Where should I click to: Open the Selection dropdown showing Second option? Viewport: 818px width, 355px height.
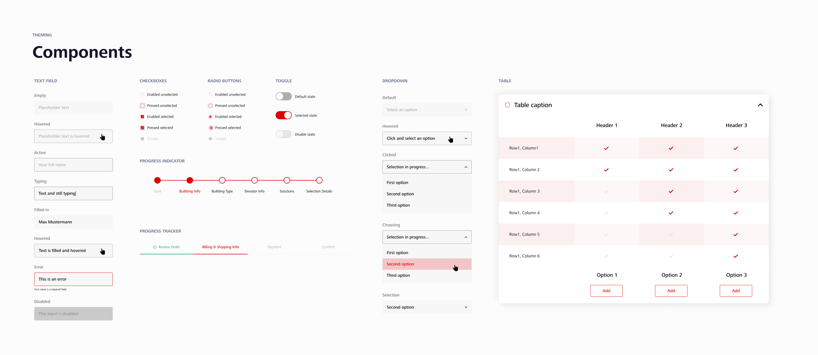tap(427, 307)
